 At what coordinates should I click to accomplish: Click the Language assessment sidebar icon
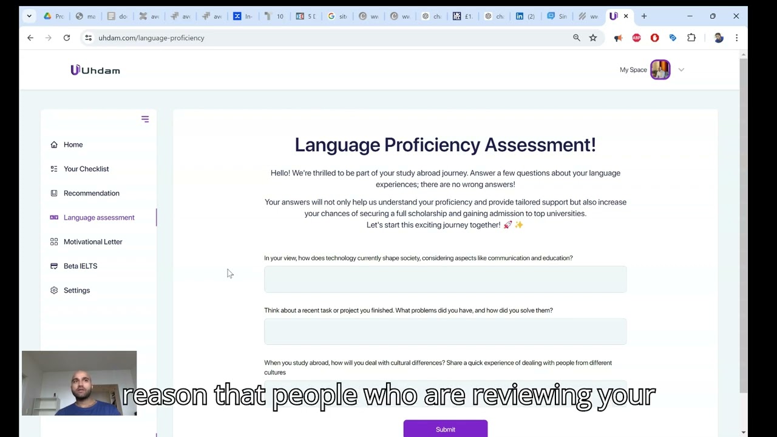click(54, 217)
